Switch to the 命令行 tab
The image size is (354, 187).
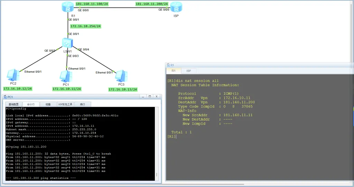point(30,104)
